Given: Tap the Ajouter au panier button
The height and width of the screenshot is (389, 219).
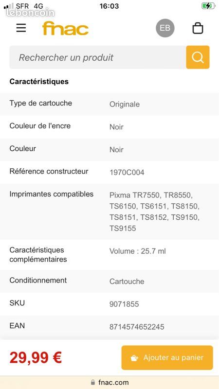Looking at the screenshot, I should [167, 358].
